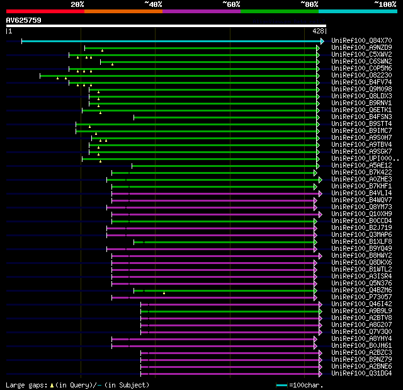403x390 pixels.
Task: Click the UniRef100_Q84X70 hit label
Action: tap(361, 40)
